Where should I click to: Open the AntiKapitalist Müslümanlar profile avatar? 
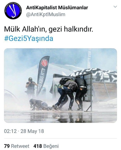click(13, 11)
